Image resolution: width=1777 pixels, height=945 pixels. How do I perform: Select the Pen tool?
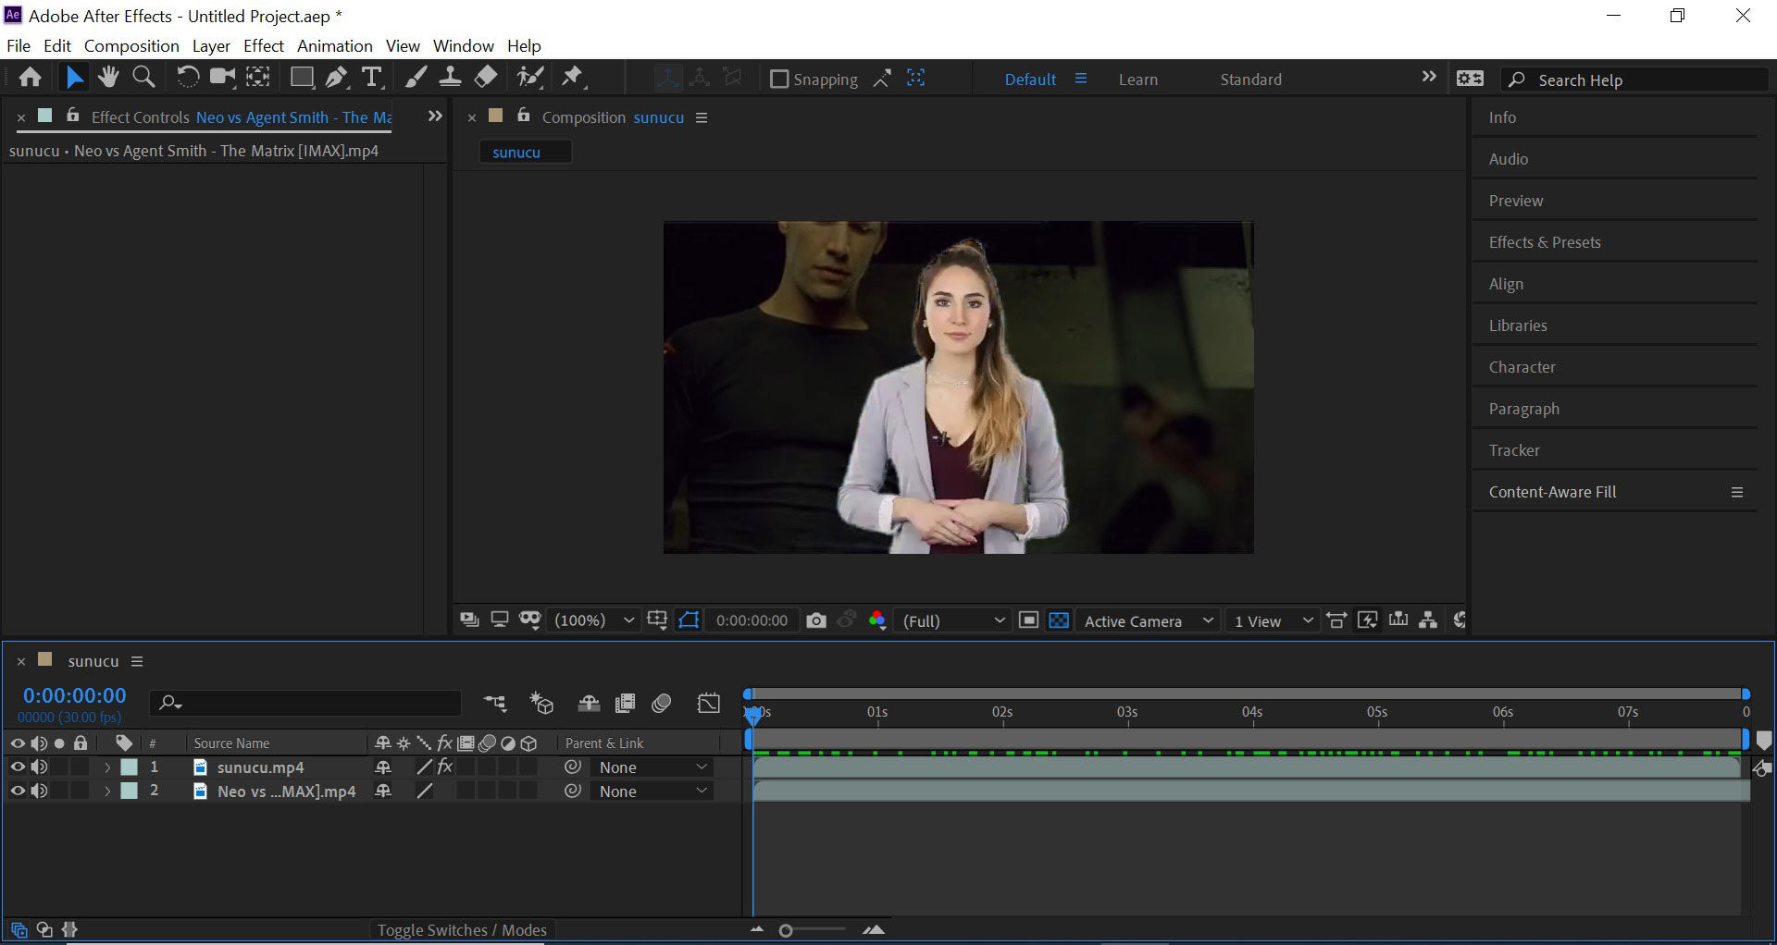337,78
